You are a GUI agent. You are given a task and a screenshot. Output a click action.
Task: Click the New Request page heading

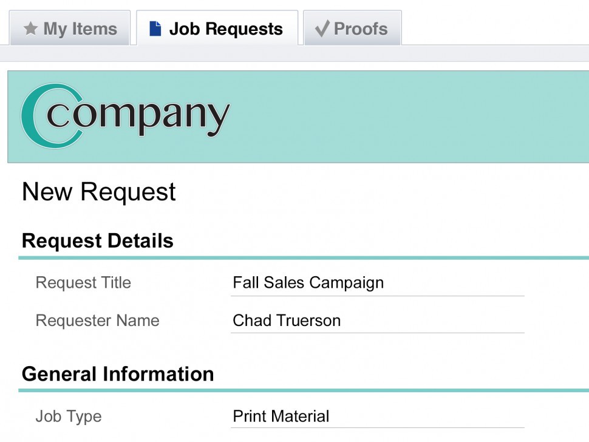click(x=98, y=192)
